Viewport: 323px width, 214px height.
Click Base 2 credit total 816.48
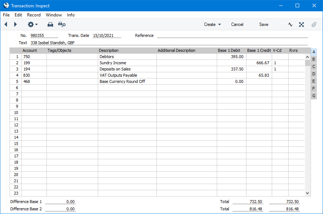pyautogui.click(x=285, y=209)
